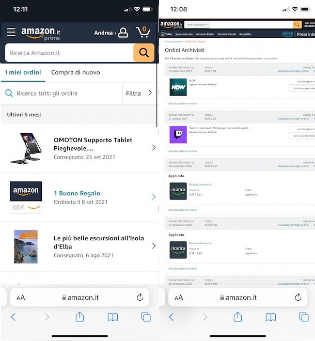
Task: Go forward in left Safari
Action: tap(47, 317)
